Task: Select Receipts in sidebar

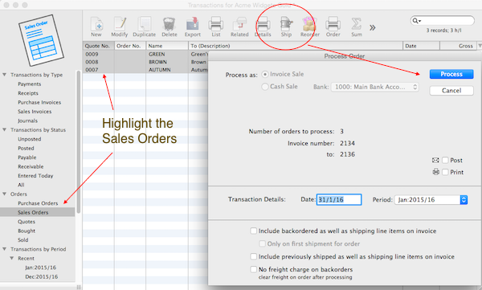Action: [x=28, y=93]
